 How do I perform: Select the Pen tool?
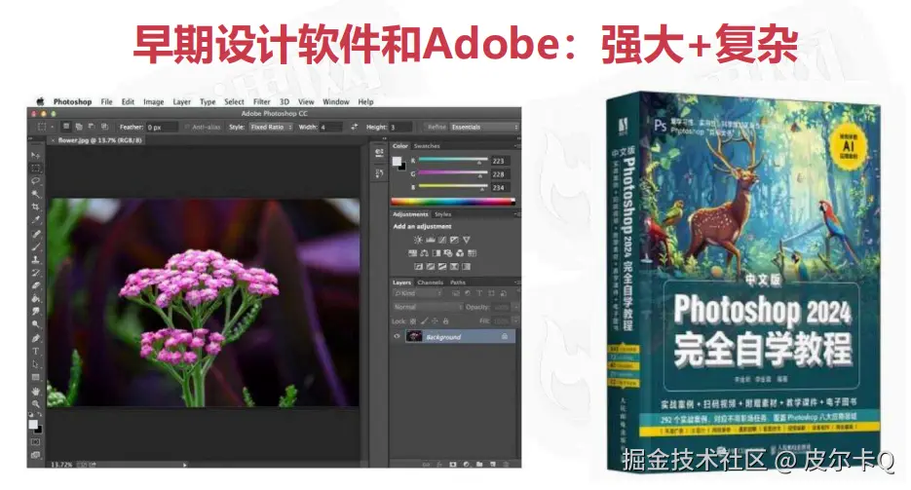click(35, 338)
